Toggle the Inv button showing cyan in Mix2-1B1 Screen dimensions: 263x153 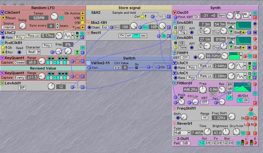click(x=145, y=27)
